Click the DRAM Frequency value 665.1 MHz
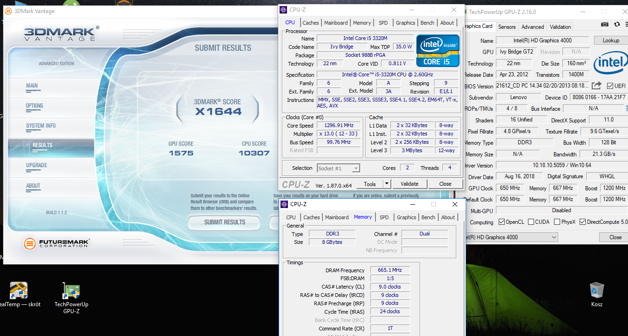Viewport: 628px width, 336px height. (x=390, y=270)
